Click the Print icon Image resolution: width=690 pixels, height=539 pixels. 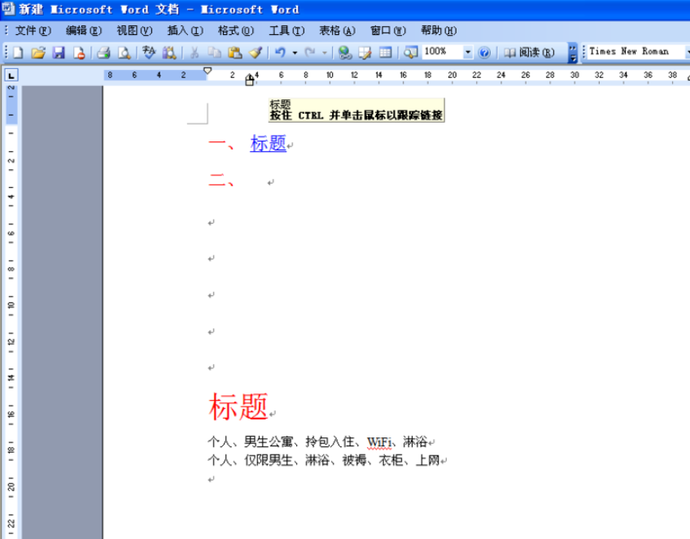(x=103, y=53)
